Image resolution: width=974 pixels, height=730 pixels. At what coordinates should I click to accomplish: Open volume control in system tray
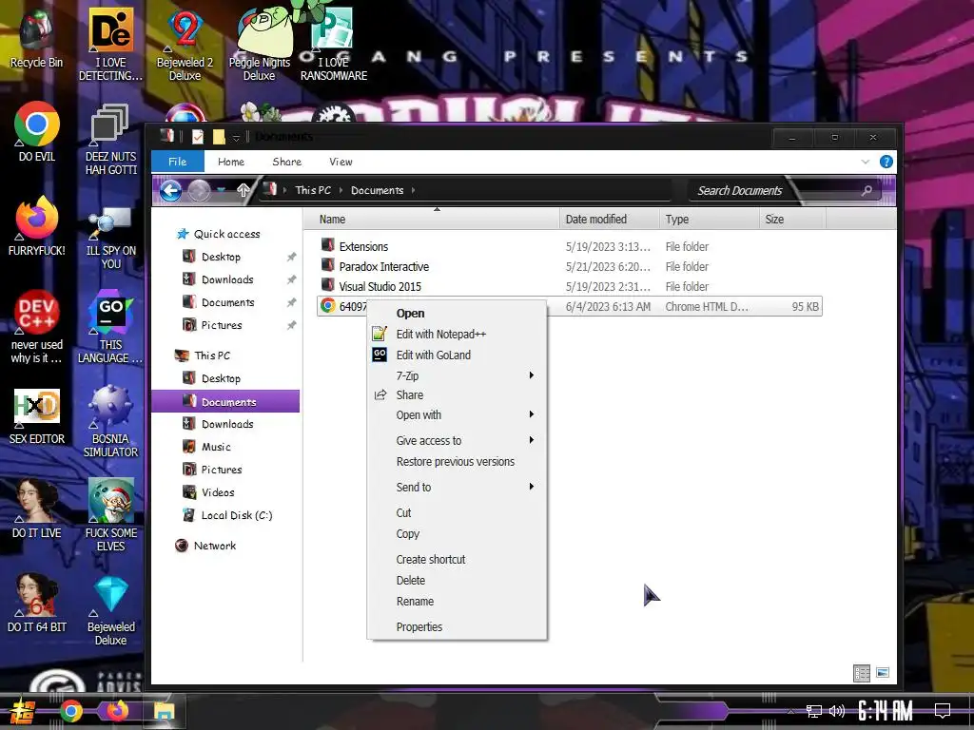tap(837, 711)
